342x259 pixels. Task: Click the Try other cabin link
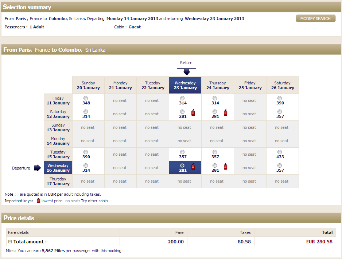pos(94,201)
